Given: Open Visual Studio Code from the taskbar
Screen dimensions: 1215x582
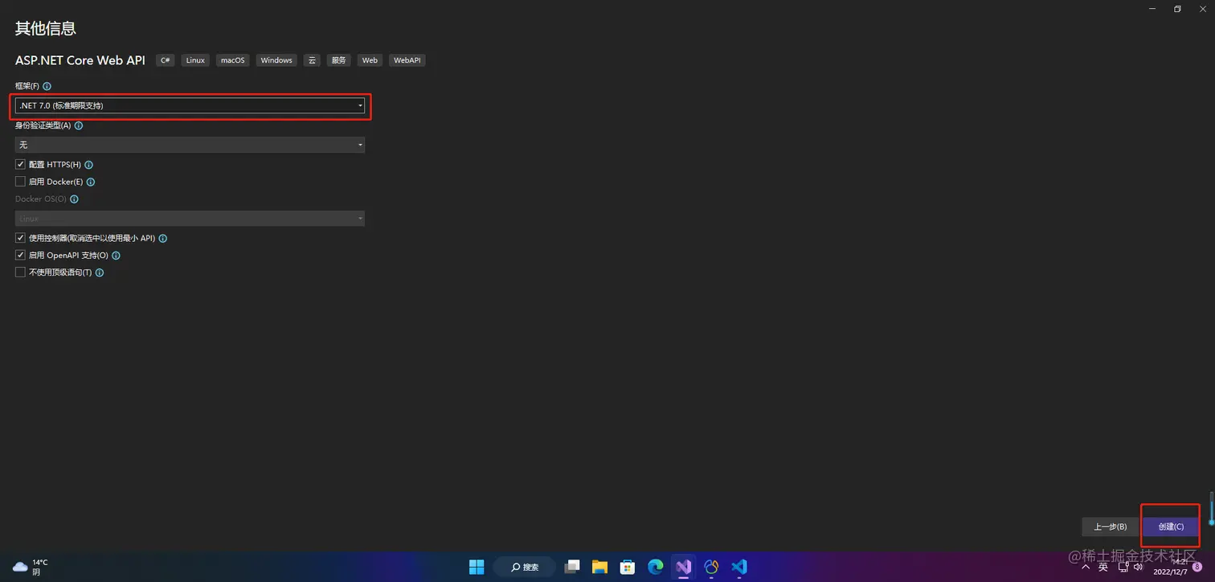Looking at the screenshot, I should [739, 567].
